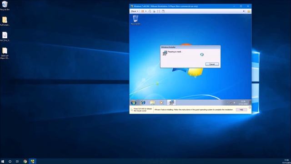This screenshot has width=291, height=164.
Task: Click the host taskbar clock
Action: 287,161
